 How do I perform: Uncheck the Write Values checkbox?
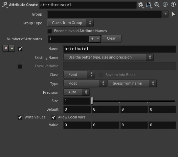[x=20, y=117]
